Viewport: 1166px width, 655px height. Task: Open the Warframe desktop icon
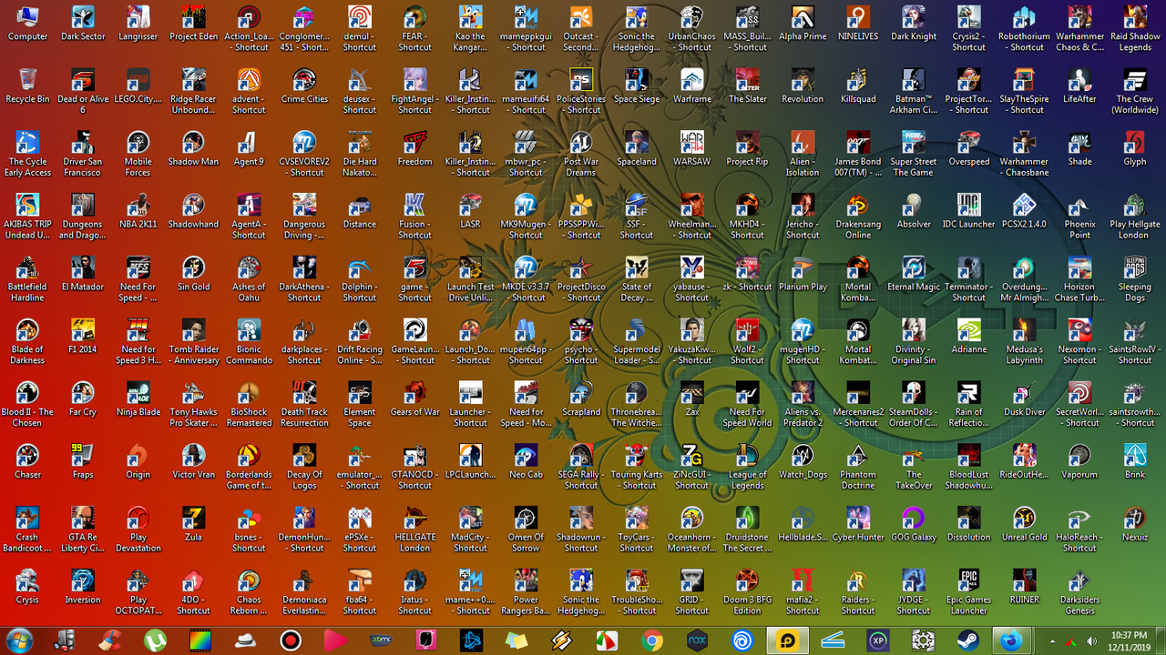pos(692,86)
